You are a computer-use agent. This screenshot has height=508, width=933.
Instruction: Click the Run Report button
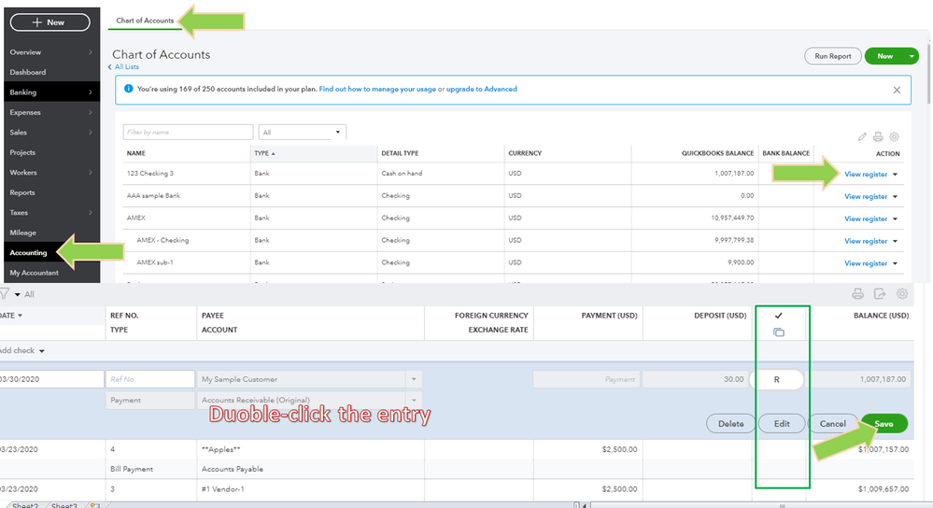832,56
